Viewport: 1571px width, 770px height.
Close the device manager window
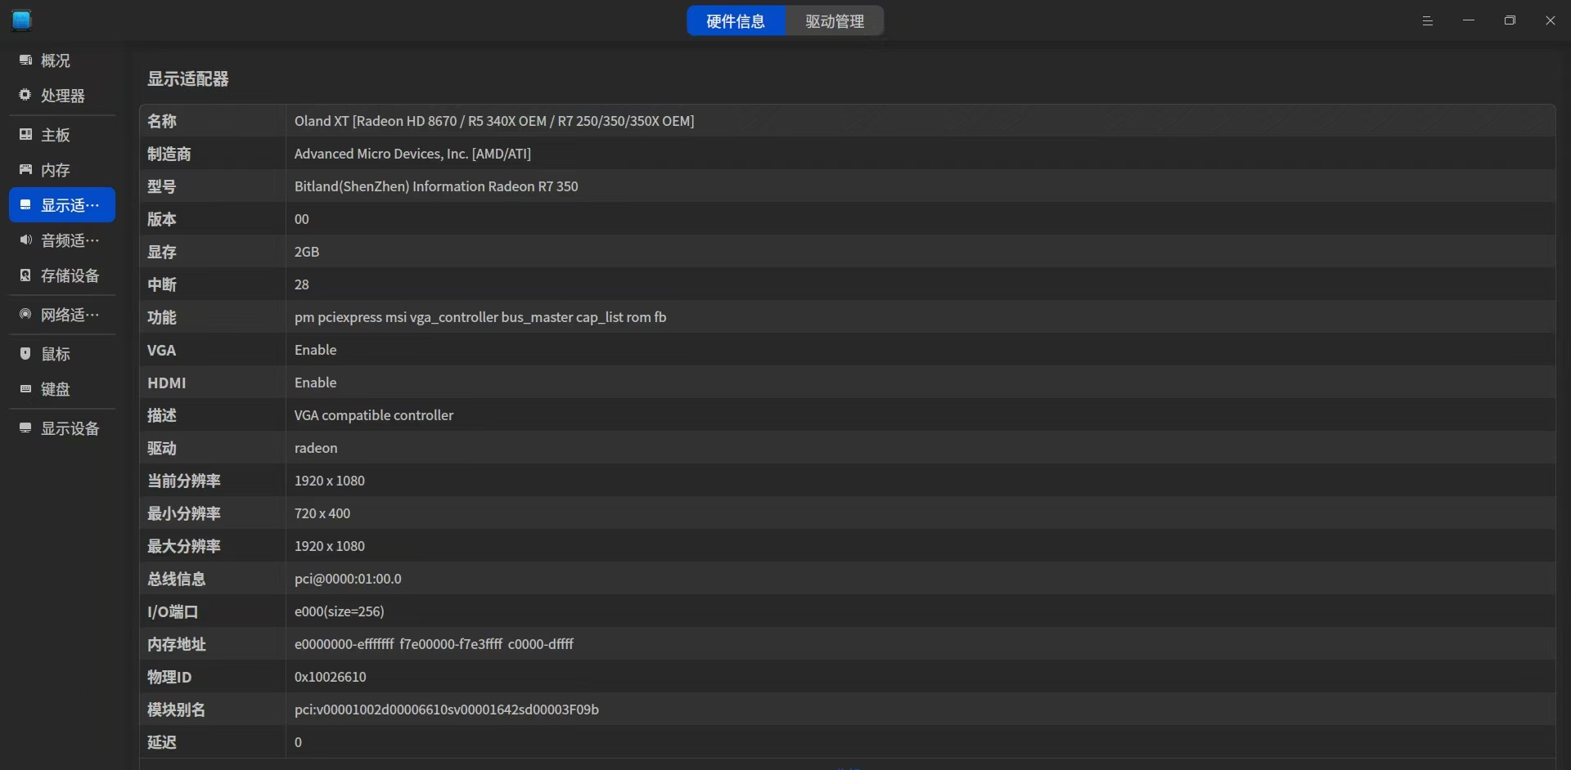(x=1551, y=20)
